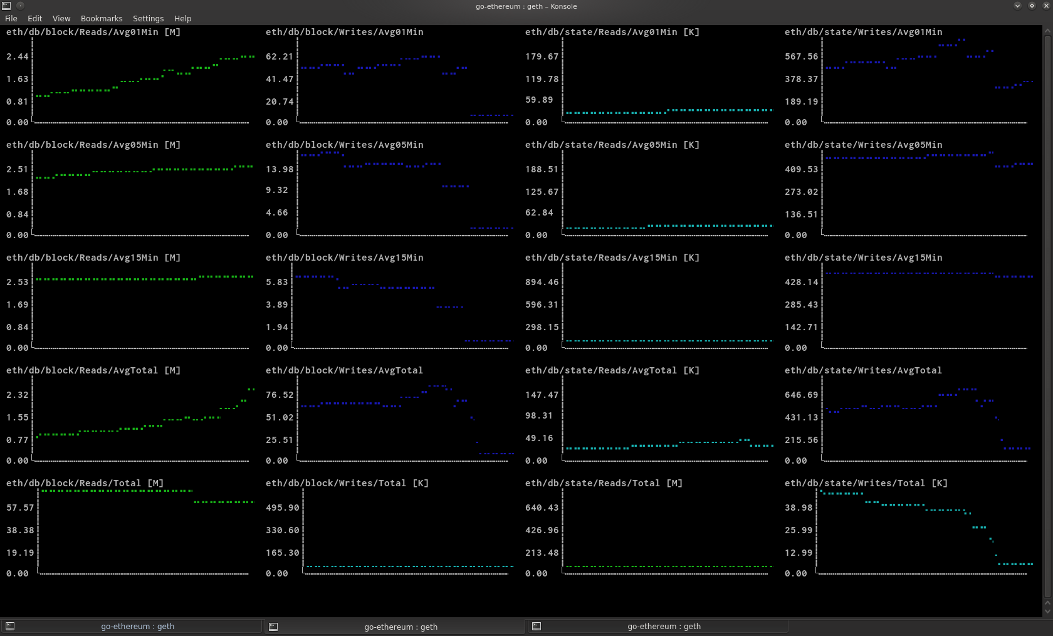
Task: Click the 495.90 axis value
Action: pos(283,508)
